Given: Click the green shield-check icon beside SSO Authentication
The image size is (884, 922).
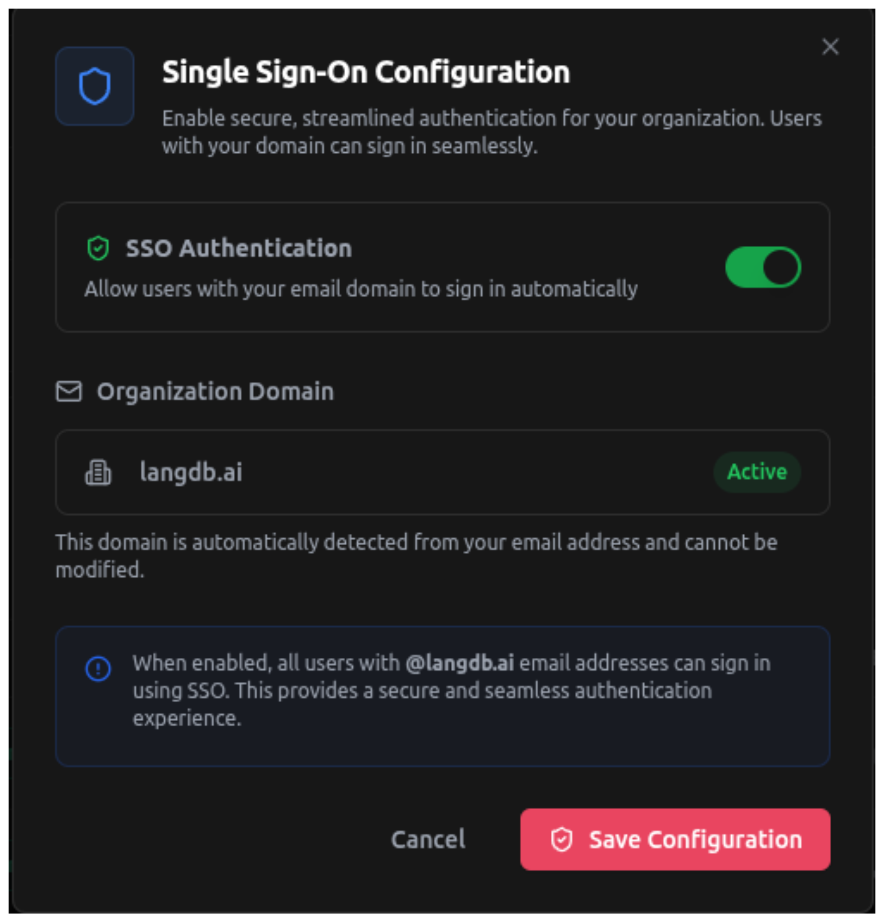Looking at the screenshot, I should click(98, 248).
